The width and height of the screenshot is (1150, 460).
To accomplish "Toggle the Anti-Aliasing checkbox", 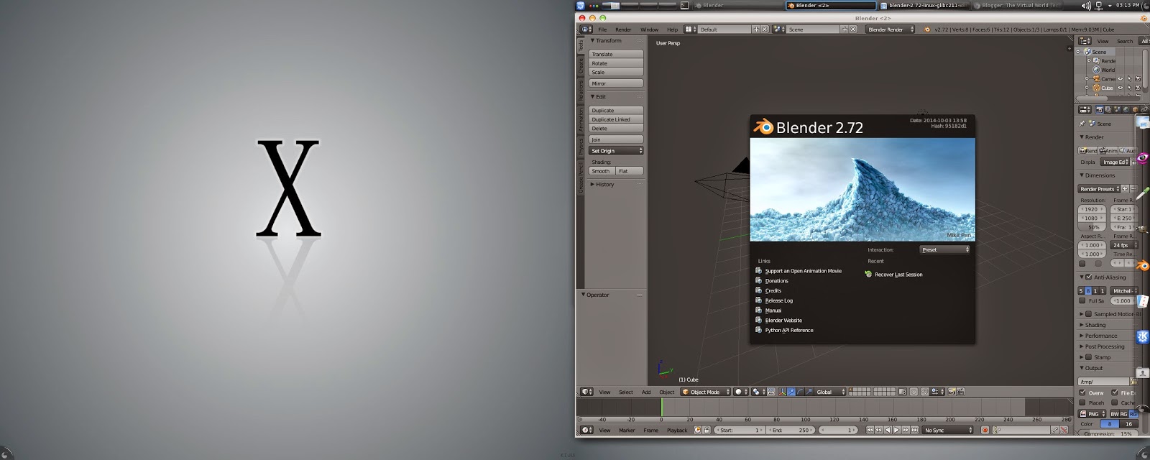I will (1089, 277).
